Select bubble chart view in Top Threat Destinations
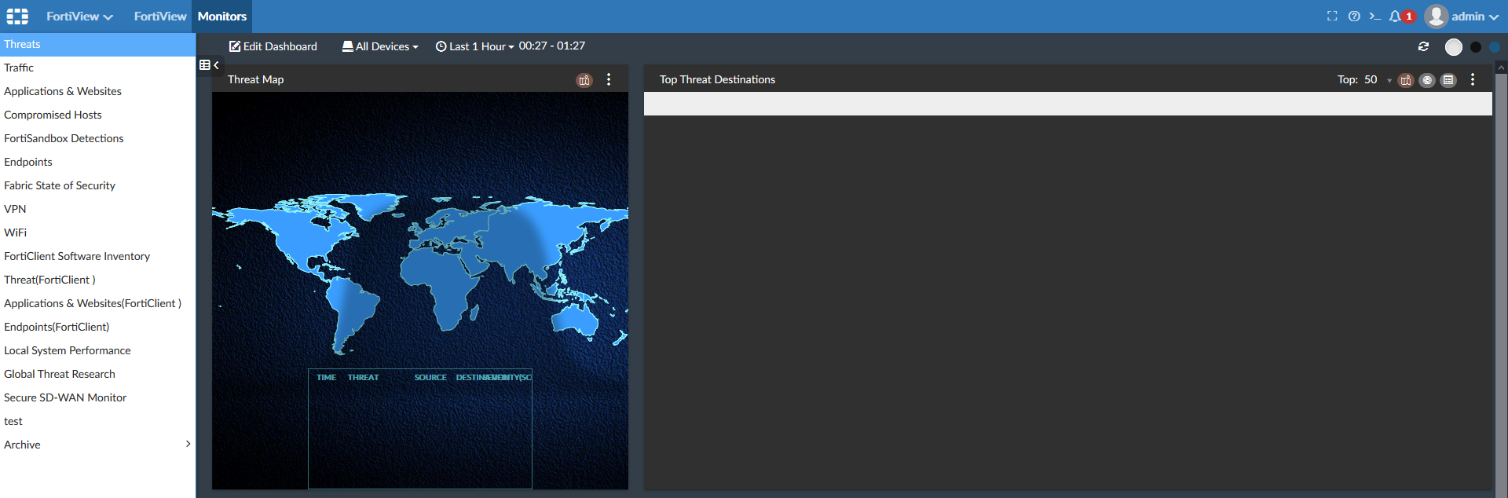This screenshot has width=1508, height=498. click(x=1427, y=79)
